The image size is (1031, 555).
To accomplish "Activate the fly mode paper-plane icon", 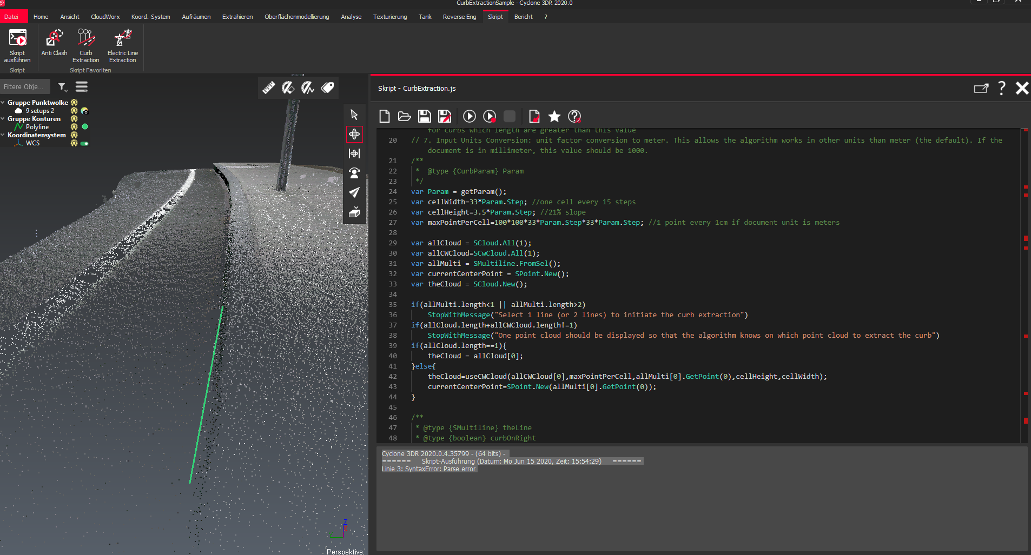I will pyautogui.click(x=354, y=192).
